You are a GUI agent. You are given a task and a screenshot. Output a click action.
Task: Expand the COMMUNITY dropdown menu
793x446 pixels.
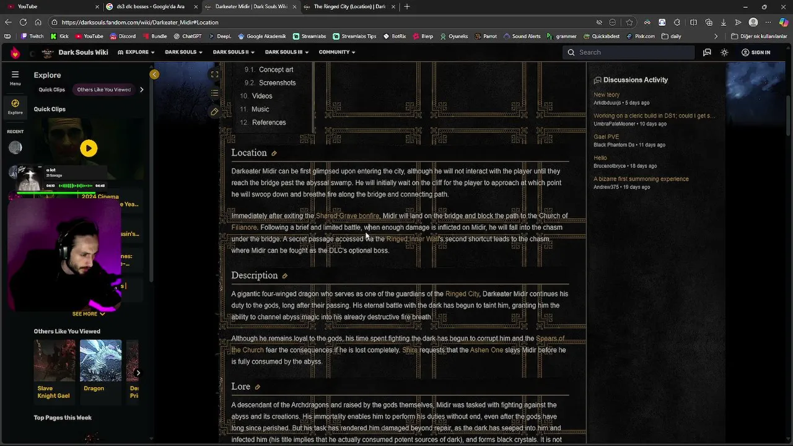point(337,52)
